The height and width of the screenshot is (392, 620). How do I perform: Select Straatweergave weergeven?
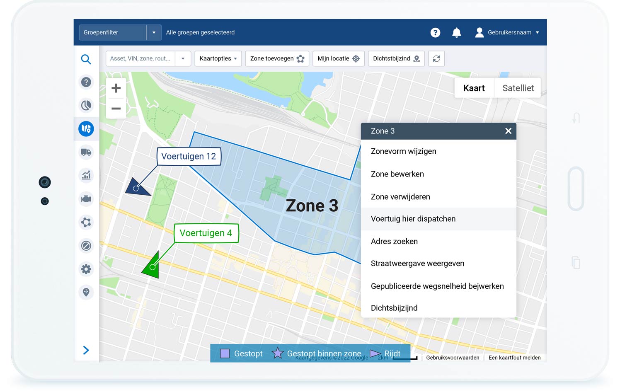(438, 264)
